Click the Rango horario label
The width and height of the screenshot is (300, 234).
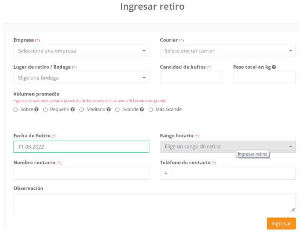[177, 136]
